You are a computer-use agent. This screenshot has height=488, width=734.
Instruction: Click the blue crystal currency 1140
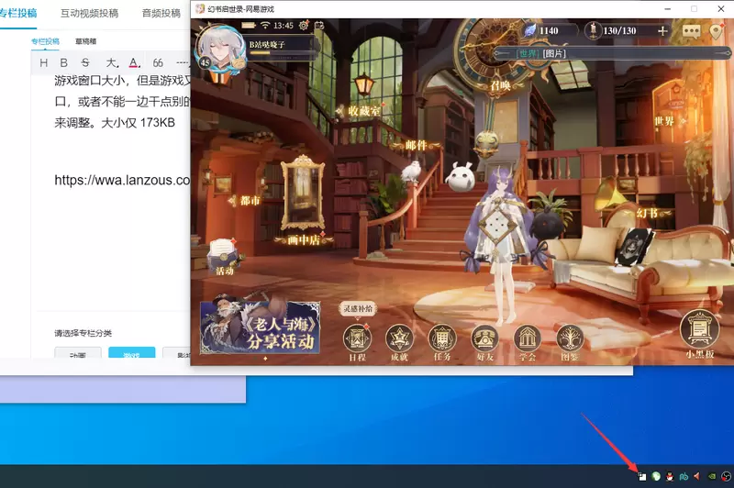coord(543,31)
